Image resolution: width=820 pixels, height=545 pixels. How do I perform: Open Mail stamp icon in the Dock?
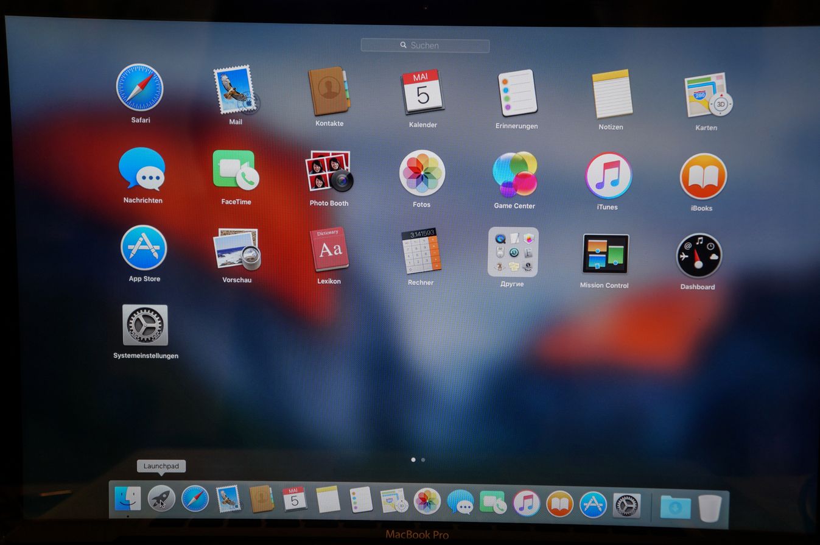click(228, 499)
